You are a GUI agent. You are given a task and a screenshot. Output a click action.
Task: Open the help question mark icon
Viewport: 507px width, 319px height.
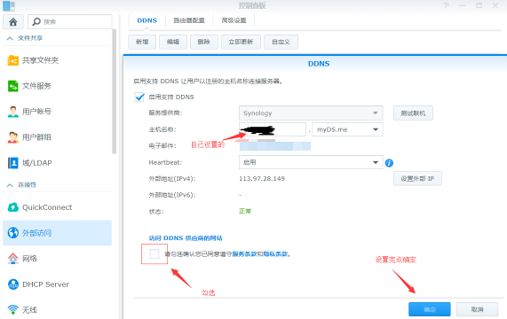pyautogui.click(x=447, y=5)
